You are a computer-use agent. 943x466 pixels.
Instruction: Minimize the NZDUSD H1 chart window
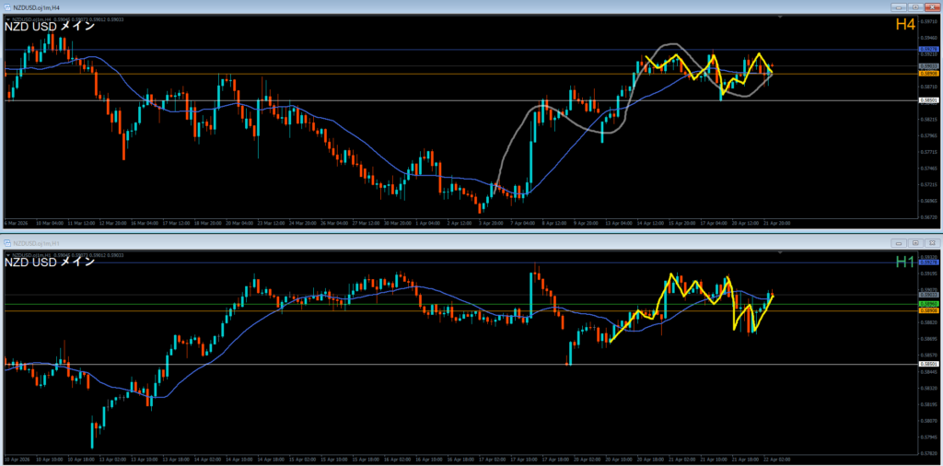(898, 242)
